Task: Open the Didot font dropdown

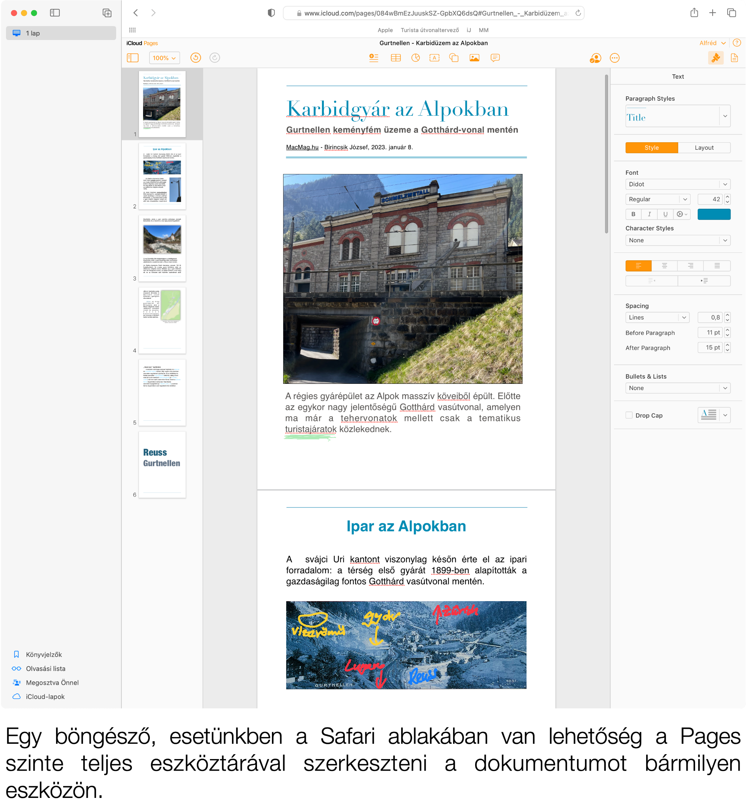Action: tap(678, 184)
